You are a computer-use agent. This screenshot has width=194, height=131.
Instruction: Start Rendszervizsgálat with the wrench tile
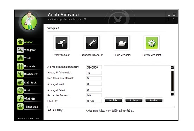[92, 43]
